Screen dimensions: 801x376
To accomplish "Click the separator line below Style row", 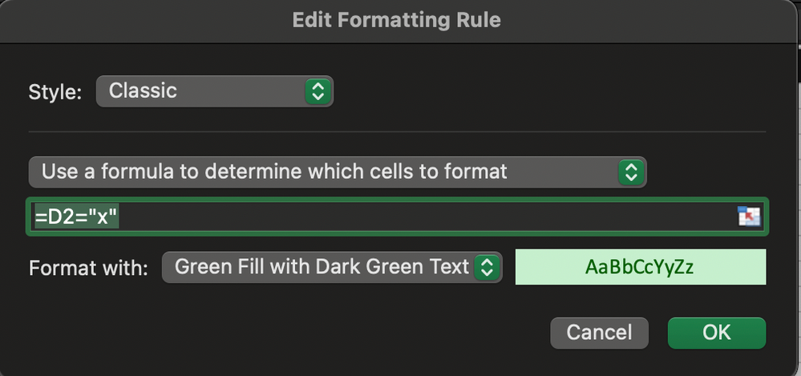I will click(397, 131).
